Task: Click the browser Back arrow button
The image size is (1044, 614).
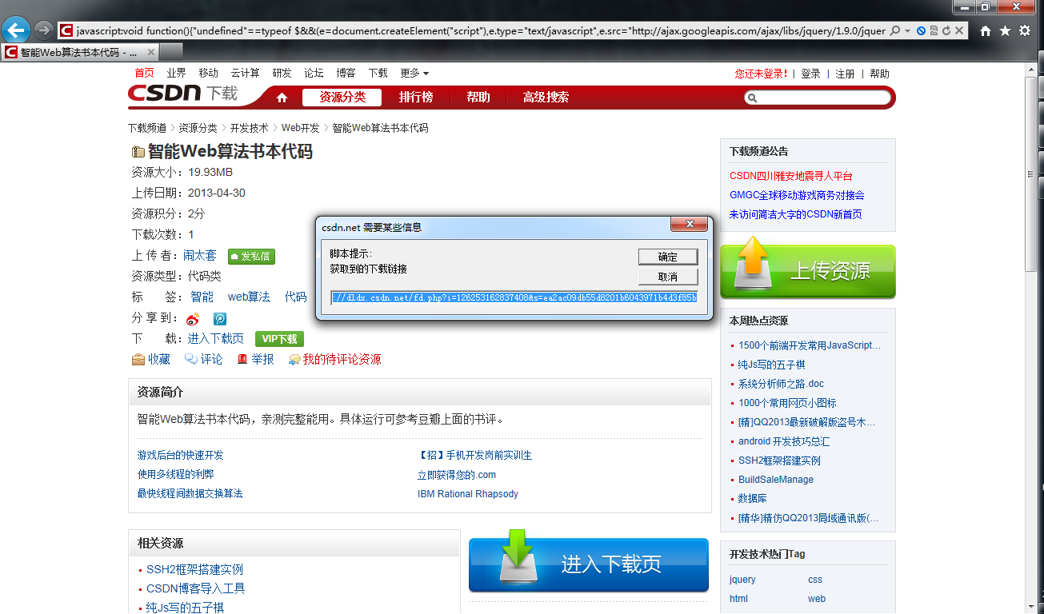Action: (16, 30)
